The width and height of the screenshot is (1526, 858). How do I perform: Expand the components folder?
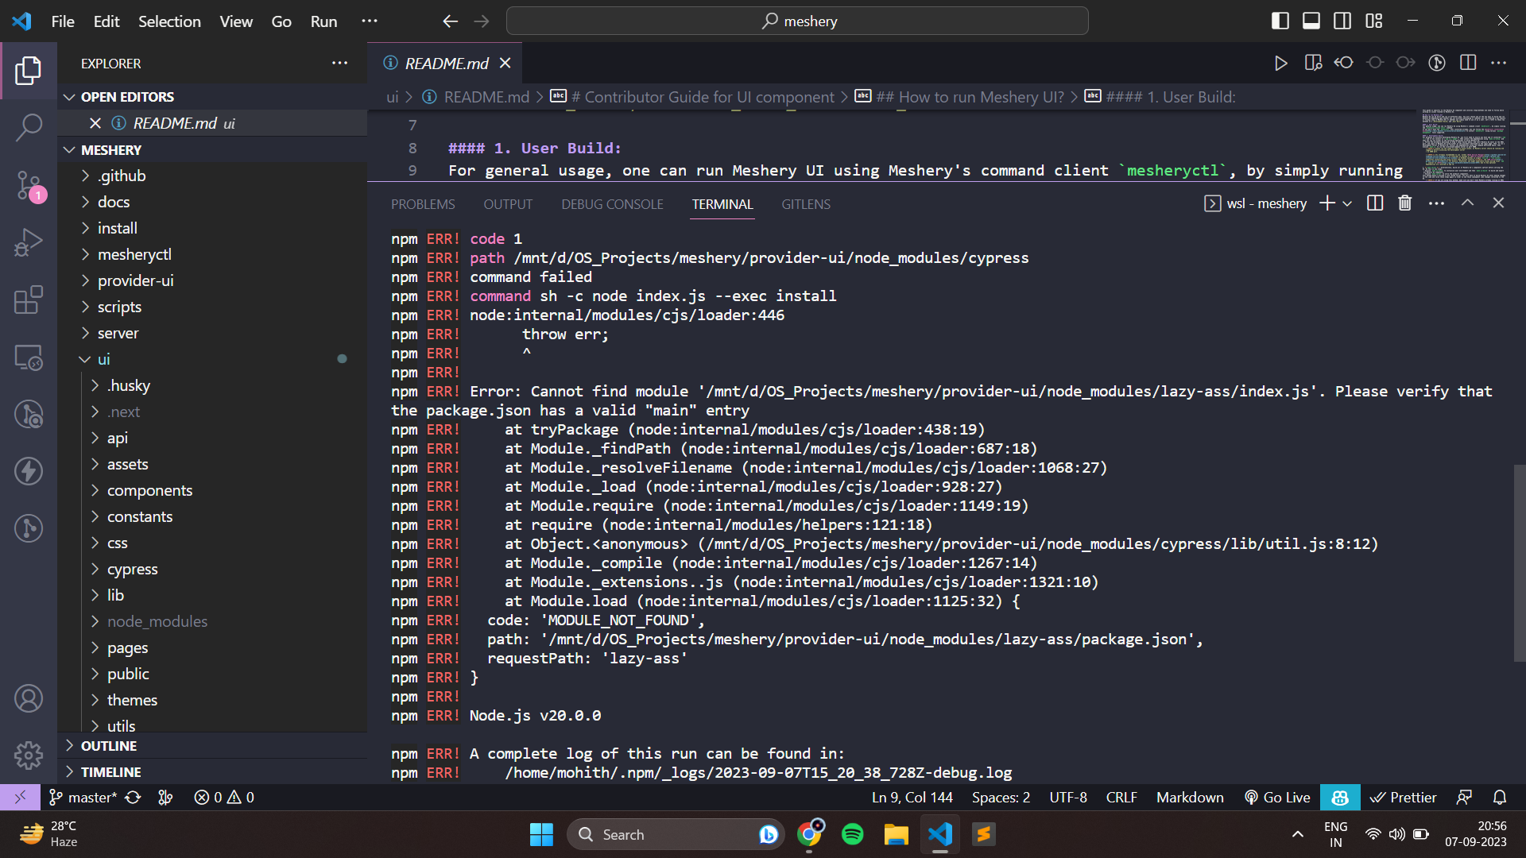[x=212, y=490]
